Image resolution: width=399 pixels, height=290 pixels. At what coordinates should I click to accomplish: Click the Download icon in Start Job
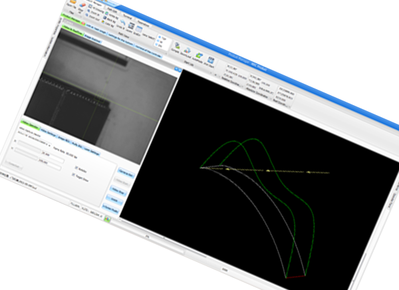click(188, 50)
